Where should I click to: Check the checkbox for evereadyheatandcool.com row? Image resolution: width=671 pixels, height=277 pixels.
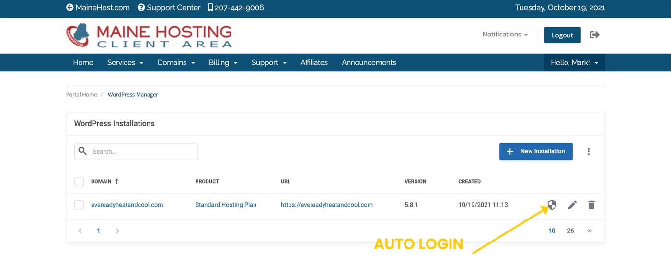pyautogui.click(x=79, y=204)
